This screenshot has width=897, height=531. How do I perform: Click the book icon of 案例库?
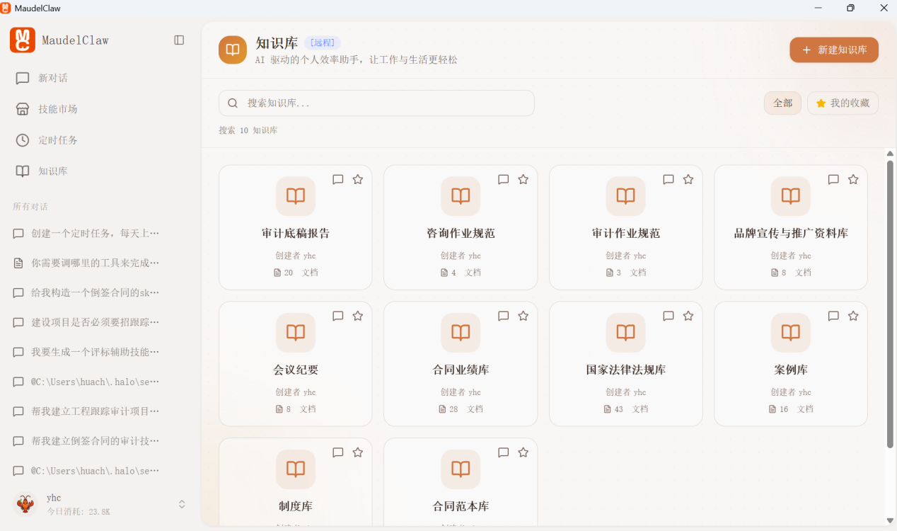coord(790,333)
